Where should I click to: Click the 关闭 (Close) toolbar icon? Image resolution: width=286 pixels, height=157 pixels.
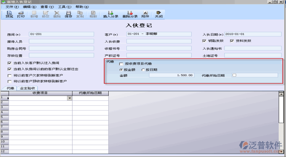point(159,14)
